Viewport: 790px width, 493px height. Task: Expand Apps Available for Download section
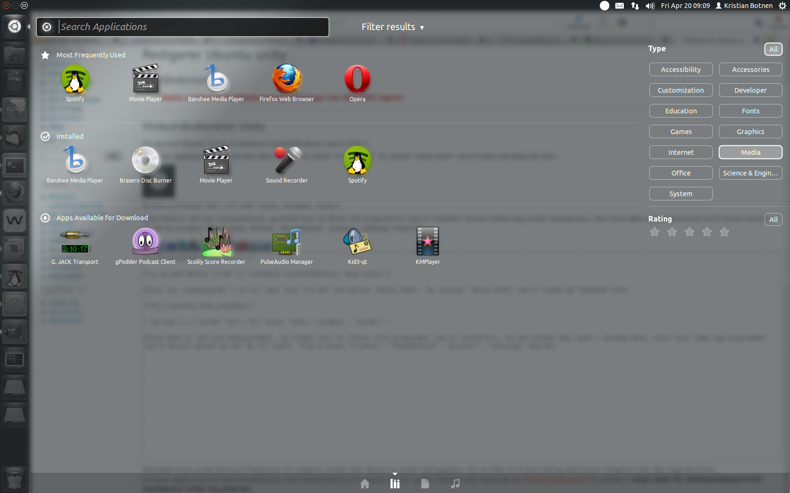coord(102,218)
